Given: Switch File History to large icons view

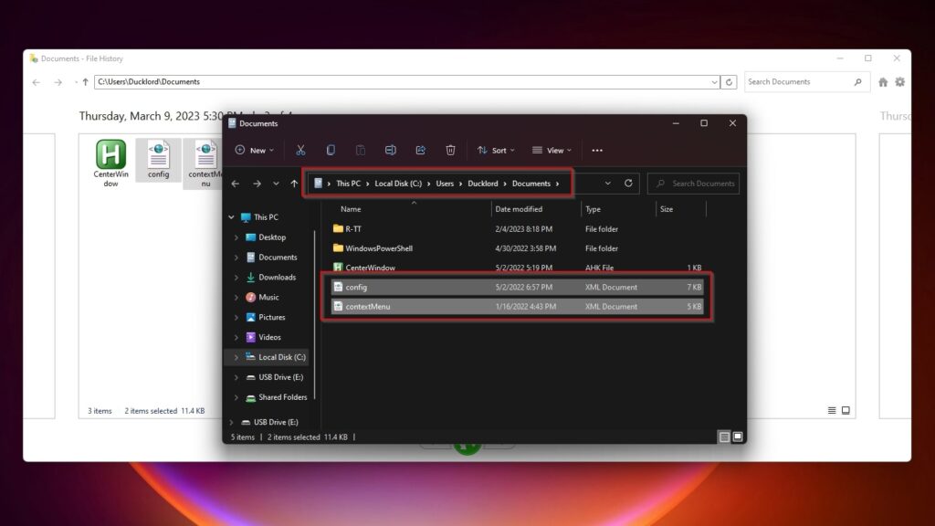Looking at the screenshot, I should pyautogui.click(x=846, y=410).
